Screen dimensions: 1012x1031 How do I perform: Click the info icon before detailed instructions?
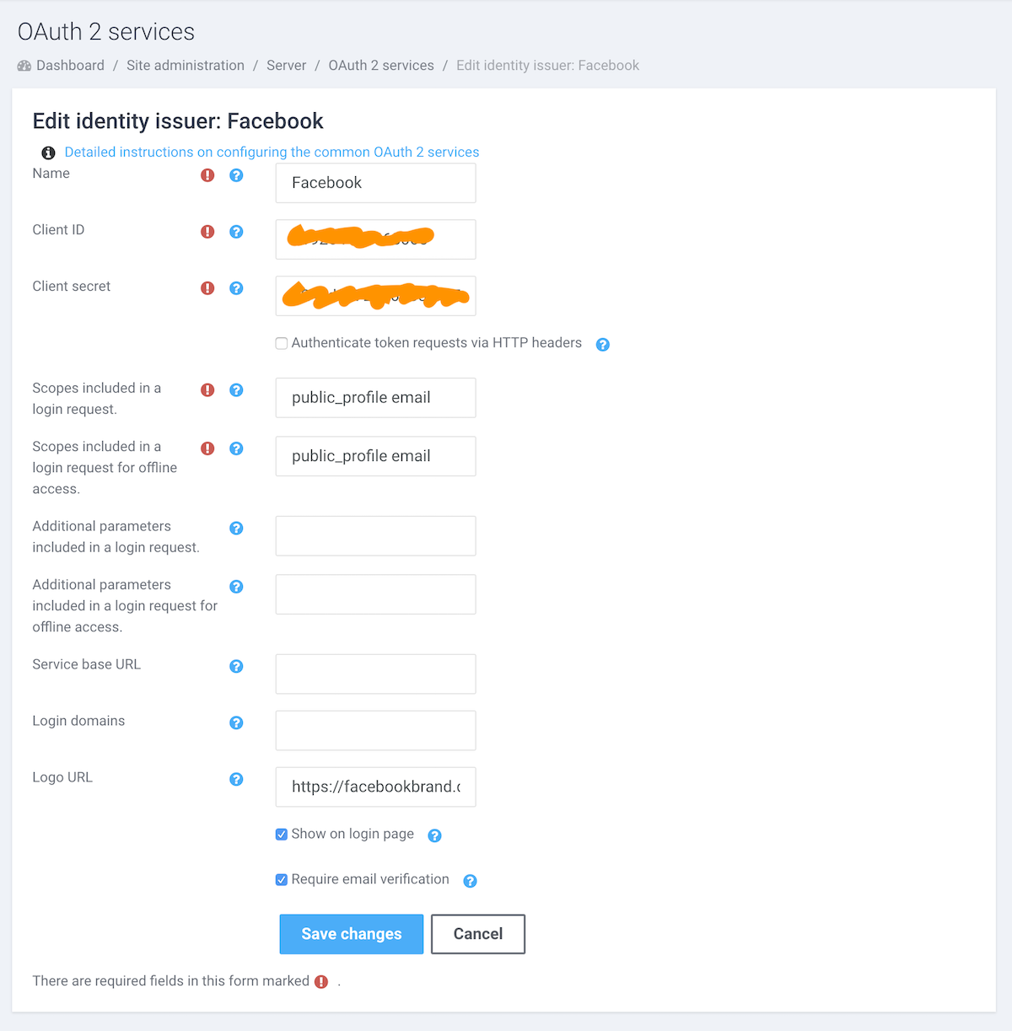pos(48,153)
